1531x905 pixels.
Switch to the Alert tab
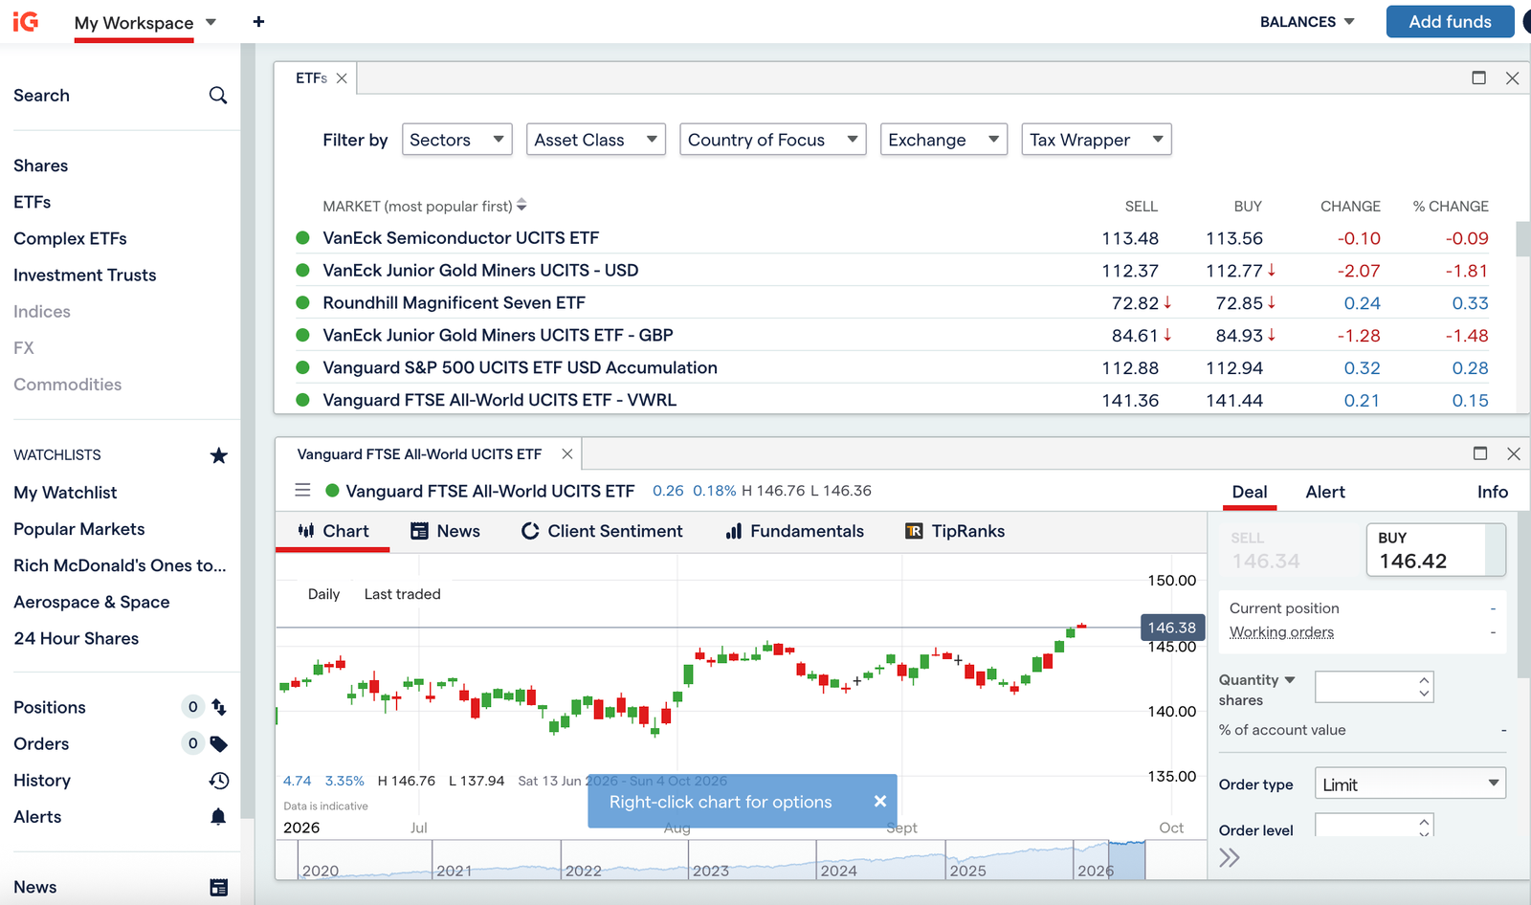point(1325,492)
